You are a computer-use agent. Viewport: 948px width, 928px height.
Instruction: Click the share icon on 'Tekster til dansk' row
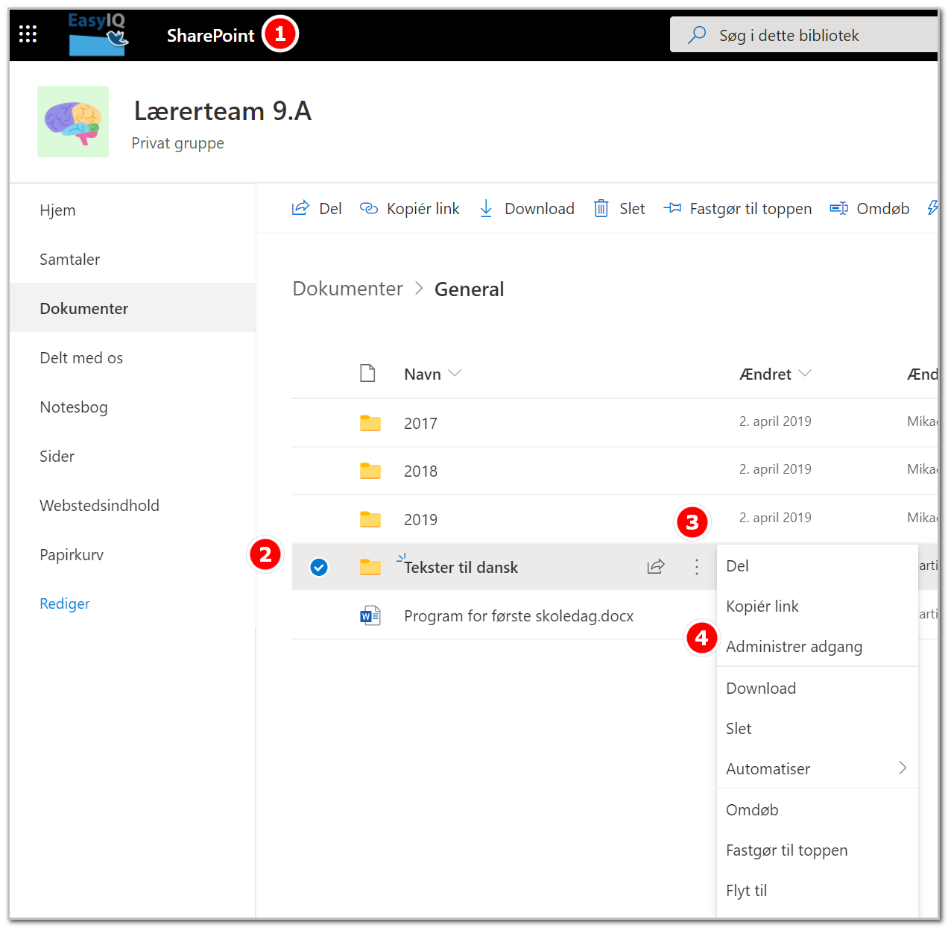point(656,567)
